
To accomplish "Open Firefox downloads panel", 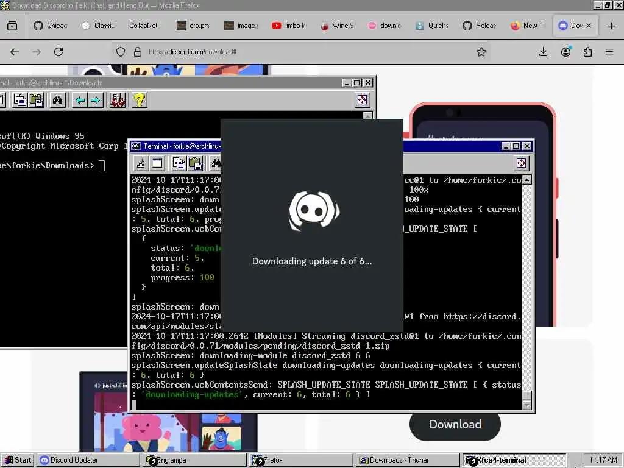I will [x=543, y=52].
